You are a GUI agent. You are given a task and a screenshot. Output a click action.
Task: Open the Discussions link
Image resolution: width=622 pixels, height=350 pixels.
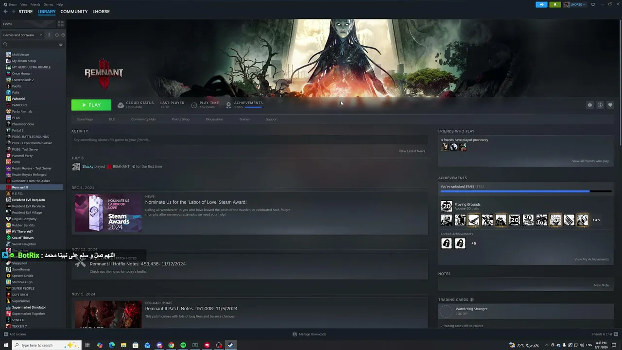[x=214, y=119]
